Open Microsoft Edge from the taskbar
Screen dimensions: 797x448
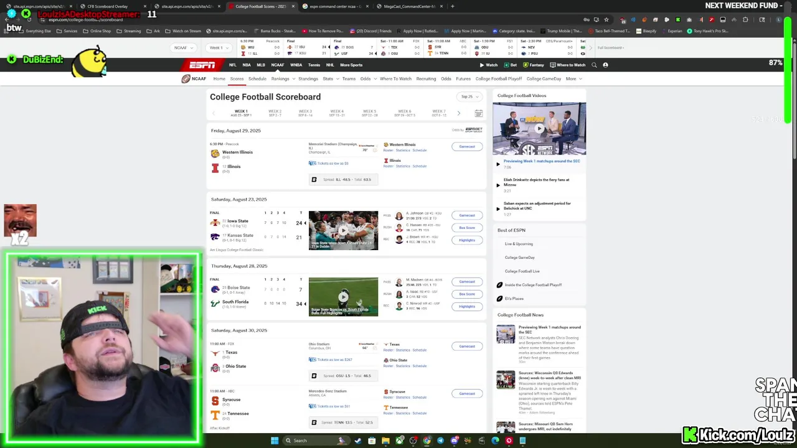(495, 441)
